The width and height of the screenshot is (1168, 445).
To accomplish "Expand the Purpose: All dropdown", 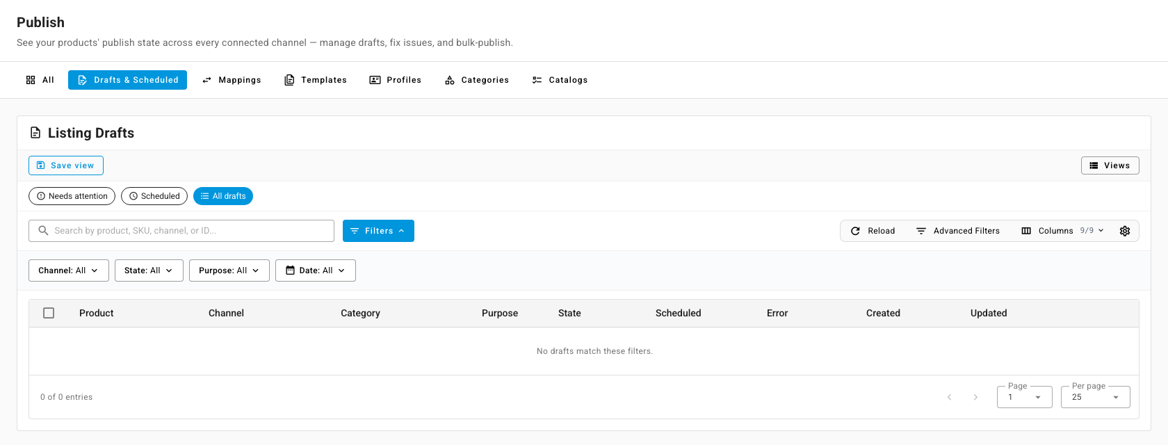I will click(229, 270).
